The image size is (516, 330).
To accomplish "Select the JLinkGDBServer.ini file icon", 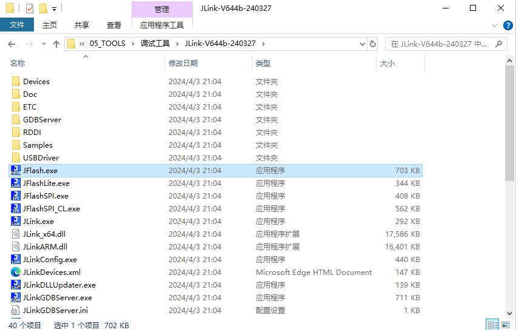I will [16, 310].
